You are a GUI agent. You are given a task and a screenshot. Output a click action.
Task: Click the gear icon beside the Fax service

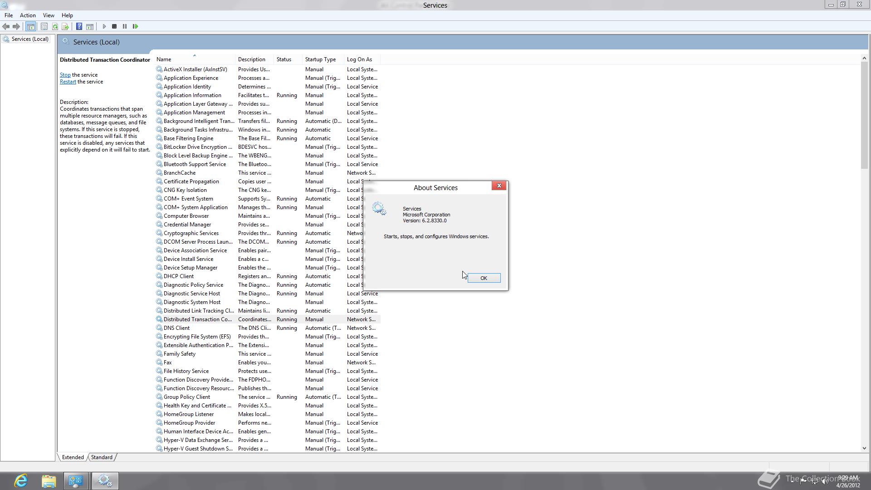click(159, 362)
